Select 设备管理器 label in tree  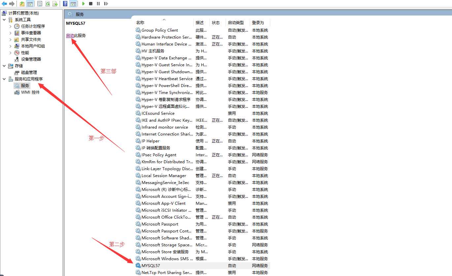pos(31,59)
